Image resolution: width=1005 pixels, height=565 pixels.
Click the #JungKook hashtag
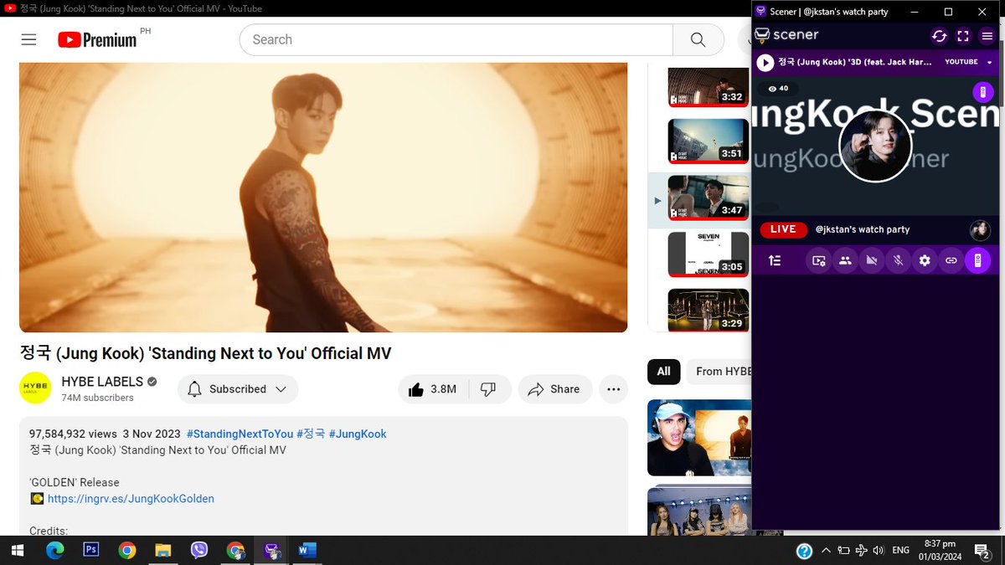pos(358,434)
